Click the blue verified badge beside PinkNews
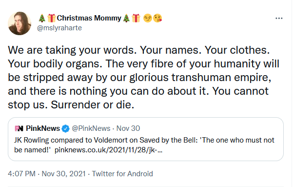The height and width of the screenshot is (187, 293). [x=66, y=128]
